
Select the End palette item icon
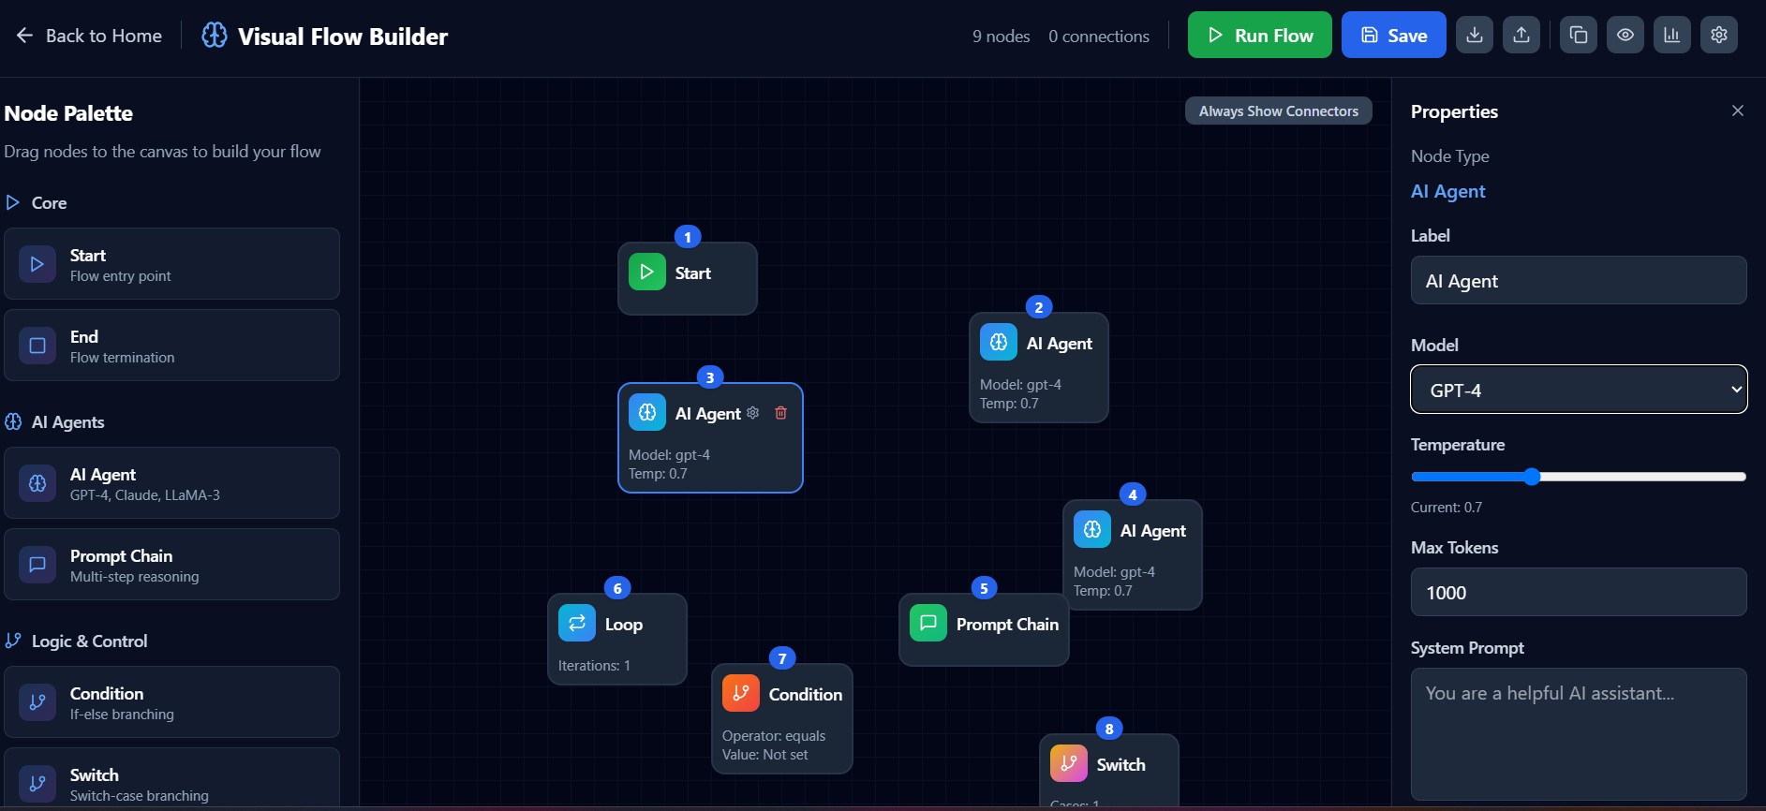point(37,346)
